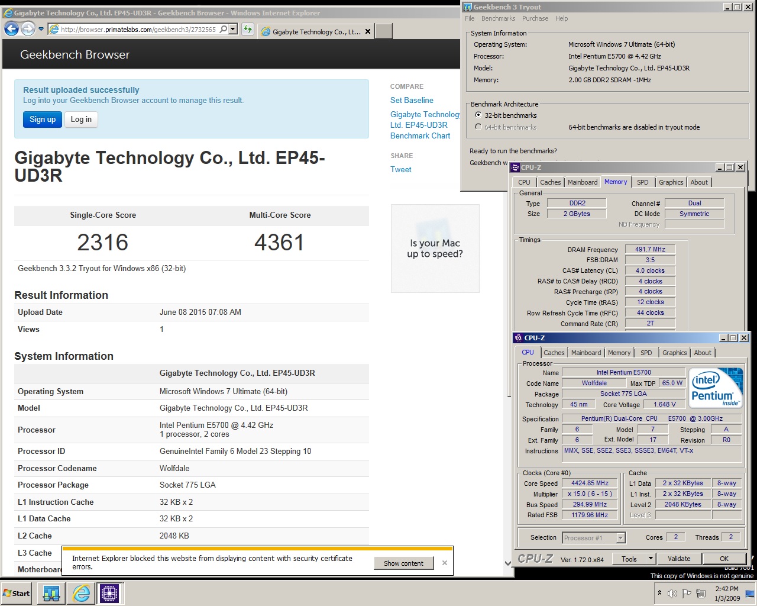Expand the address bar autocomplete dropdown
The width and height of the screenshot is (757, 606).
point(233,30)
